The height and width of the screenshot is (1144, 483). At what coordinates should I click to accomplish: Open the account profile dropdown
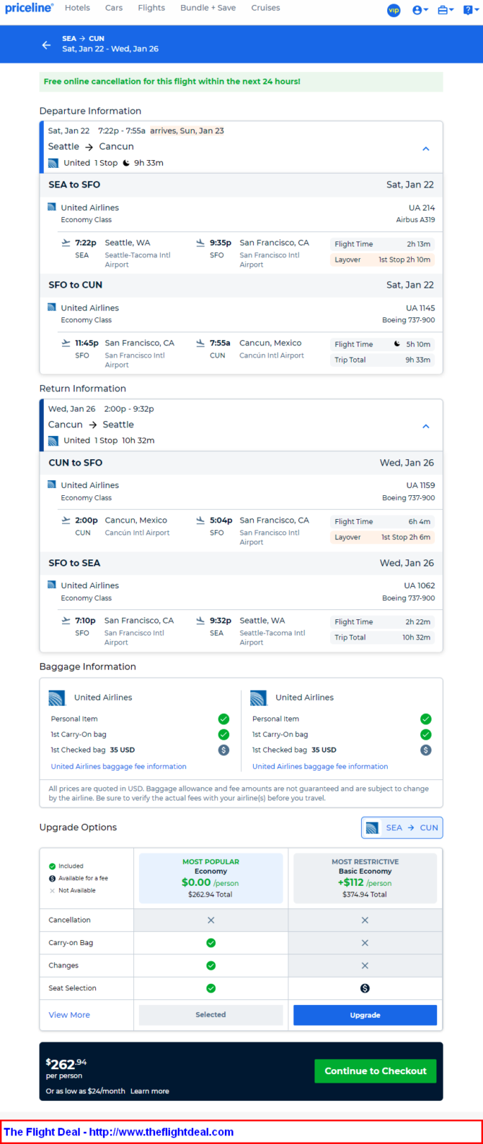(420, 10)
